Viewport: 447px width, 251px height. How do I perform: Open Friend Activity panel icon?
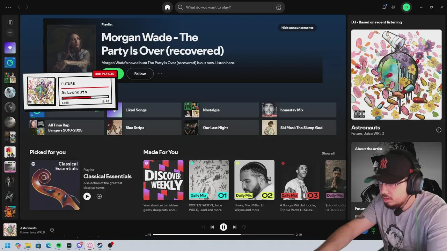tap(394, 7)
